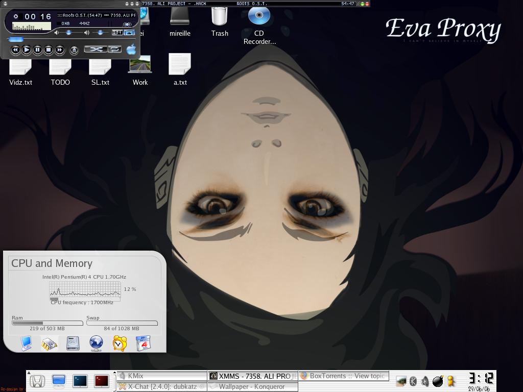Click the alarm clock icon in the widget
The width and height of the screenshot is (523, 392).
point(120,343)
